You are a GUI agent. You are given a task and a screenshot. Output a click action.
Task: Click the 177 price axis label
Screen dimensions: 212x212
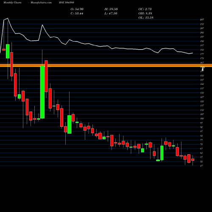pos(202,54)
